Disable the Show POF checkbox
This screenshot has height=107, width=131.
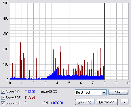tap(3, 103)
